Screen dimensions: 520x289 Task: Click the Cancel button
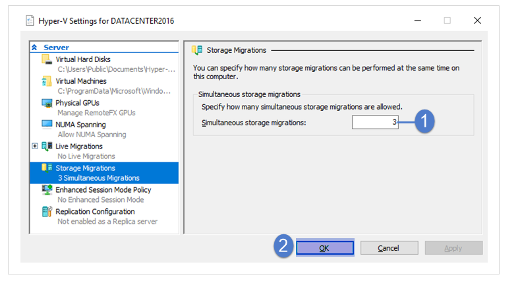[x=390, y=248]
